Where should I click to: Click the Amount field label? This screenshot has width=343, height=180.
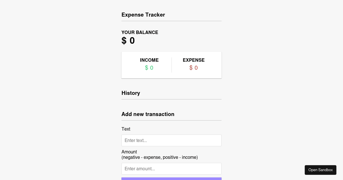129,152
